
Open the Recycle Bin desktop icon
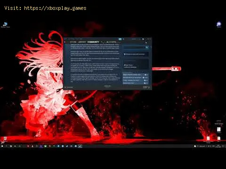tap(5, 138)
